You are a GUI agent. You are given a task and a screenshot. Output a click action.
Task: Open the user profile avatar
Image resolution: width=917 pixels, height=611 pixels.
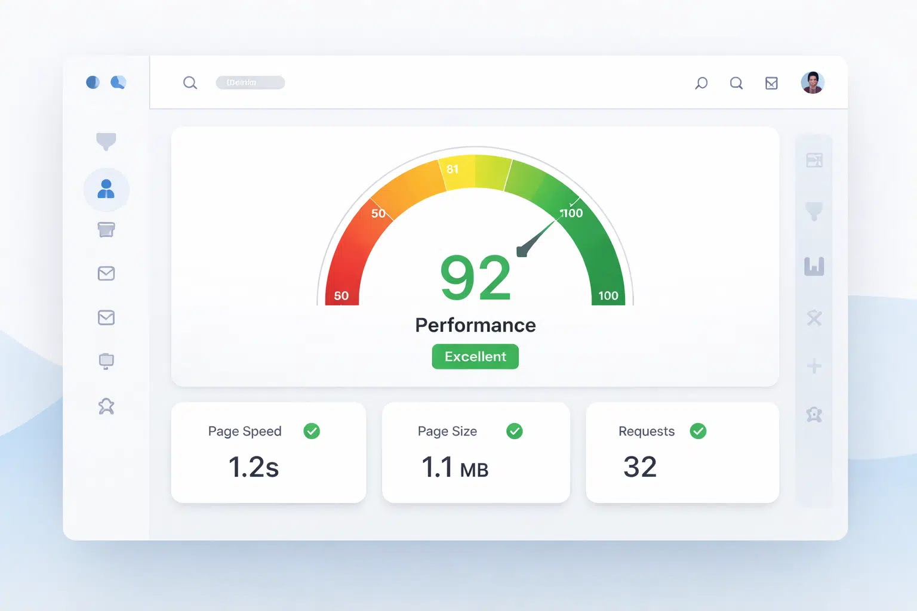(x=813, y=82)
